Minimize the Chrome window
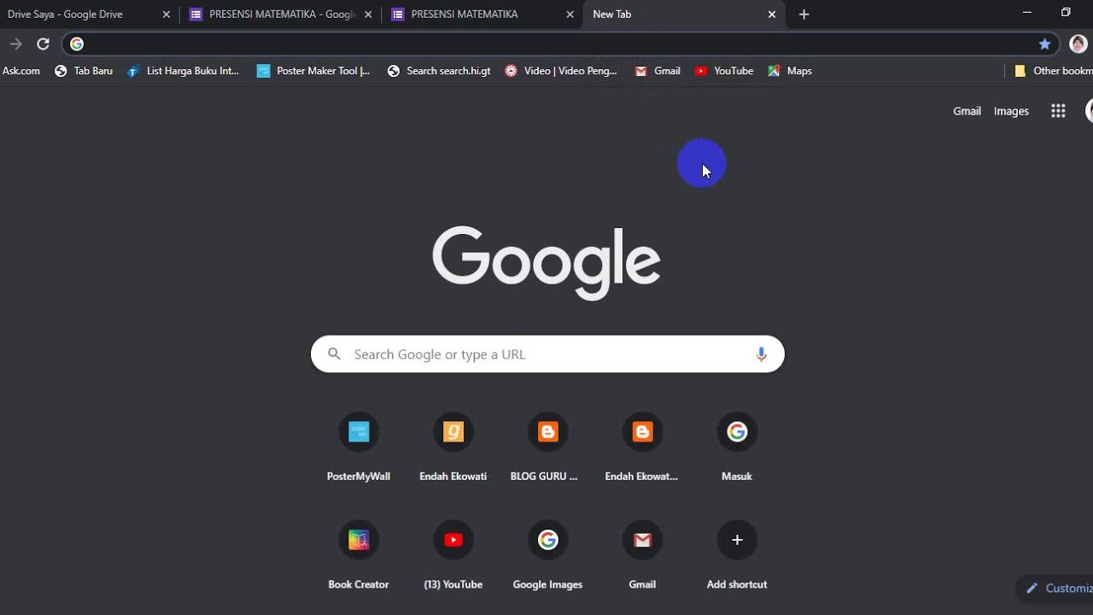The height and width of the screenshot is (615, 1093). [x=1027, y=13]
